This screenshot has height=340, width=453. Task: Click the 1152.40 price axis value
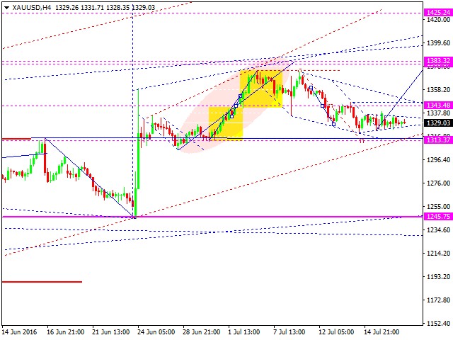pos(438,323)
